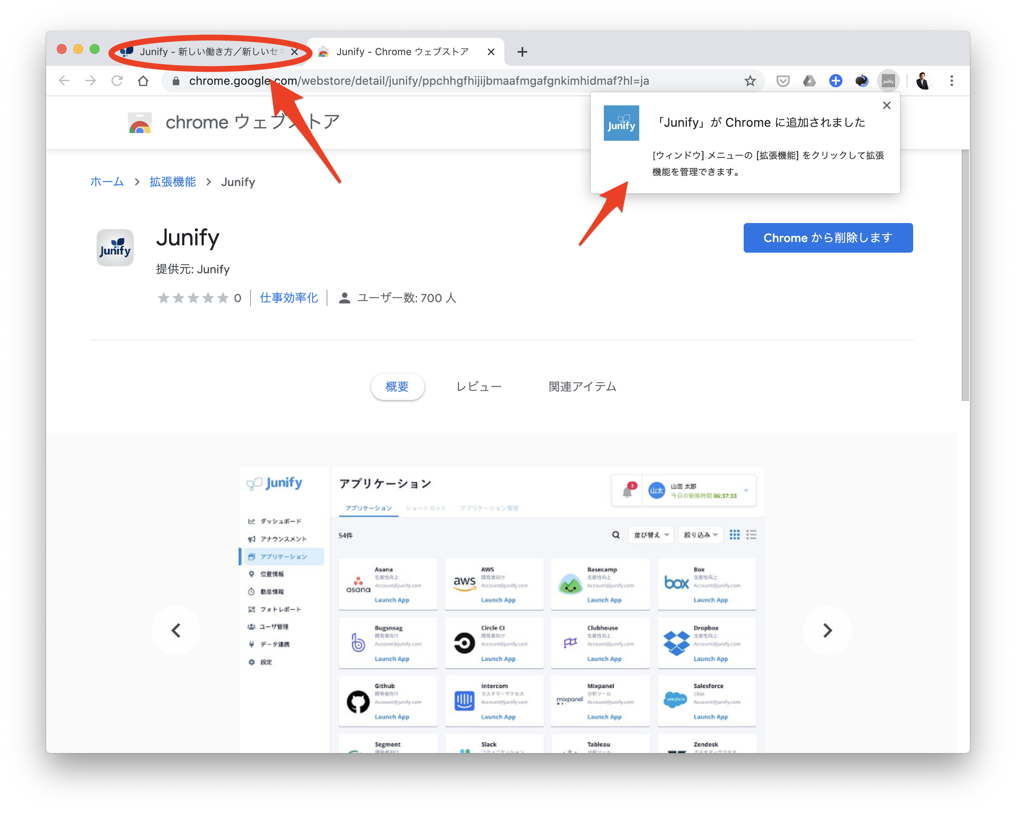Click the Google Drive extension icon

click(809, 81)
